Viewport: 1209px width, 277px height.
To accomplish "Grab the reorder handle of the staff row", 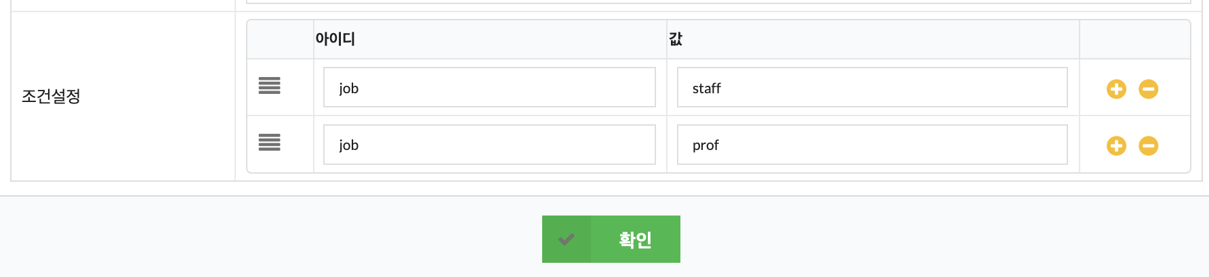I will point(269,86).
